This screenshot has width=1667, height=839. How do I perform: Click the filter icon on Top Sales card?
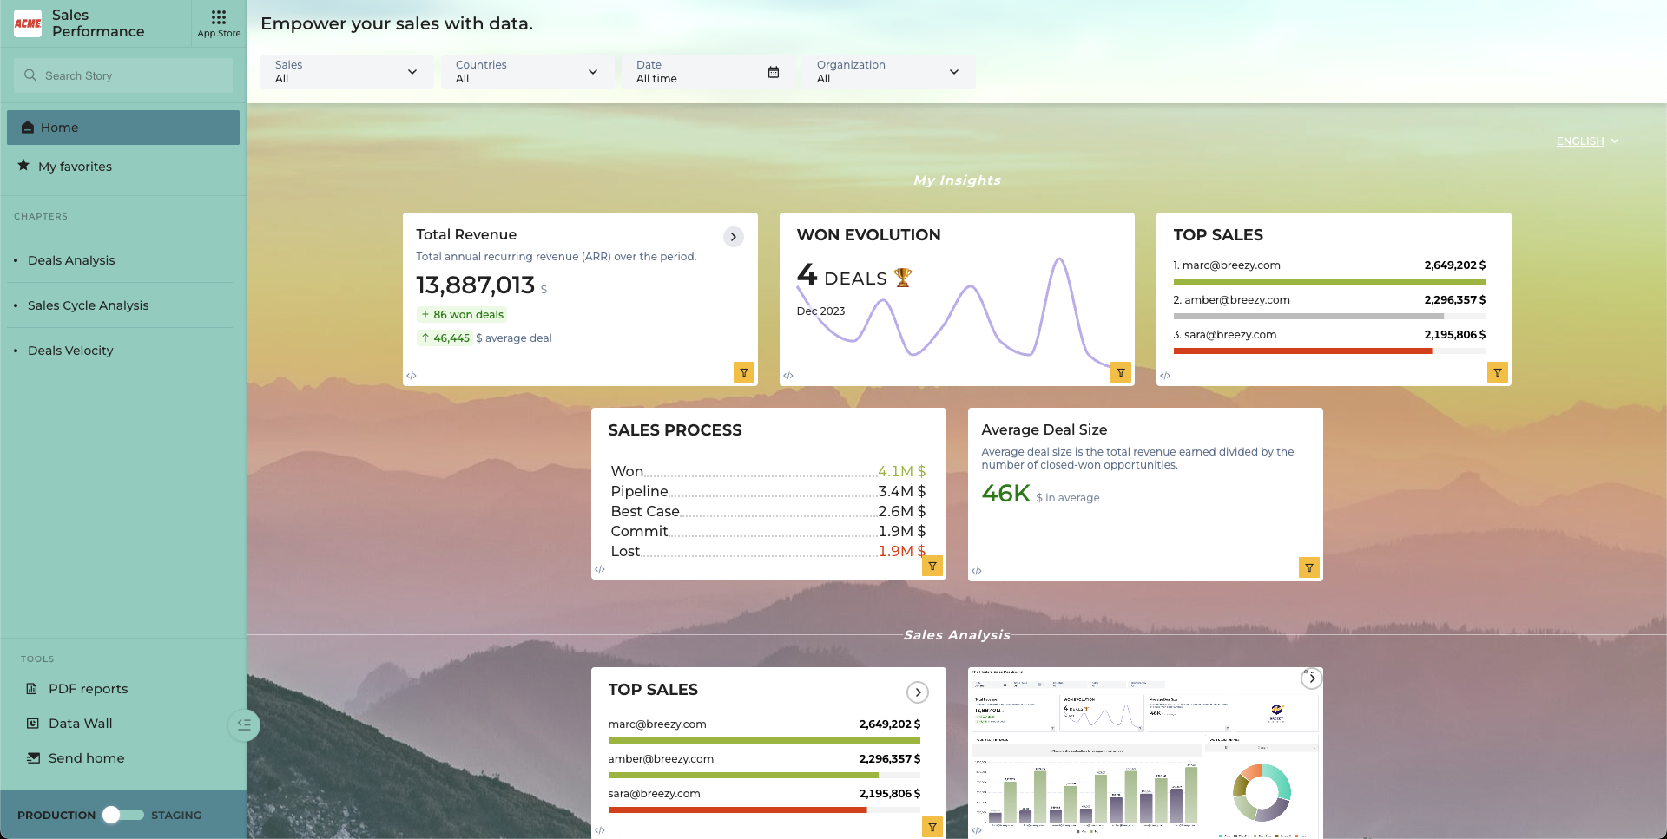[1498, 372]
